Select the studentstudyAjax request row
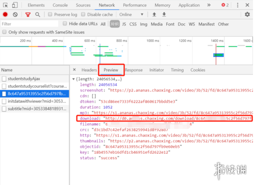Image resolution: width=254 pixels, height=185 pixels. click(x=35, y=79)
